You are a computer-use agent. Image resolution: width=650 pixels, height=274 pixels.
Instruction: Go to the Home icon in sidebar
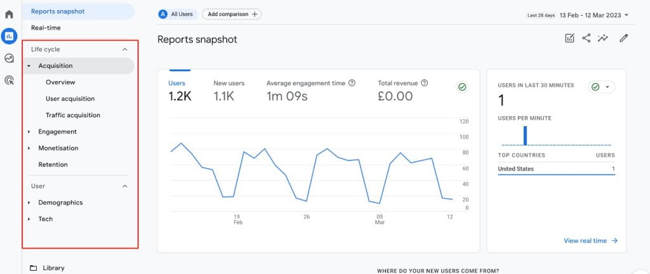pos(9,14)
